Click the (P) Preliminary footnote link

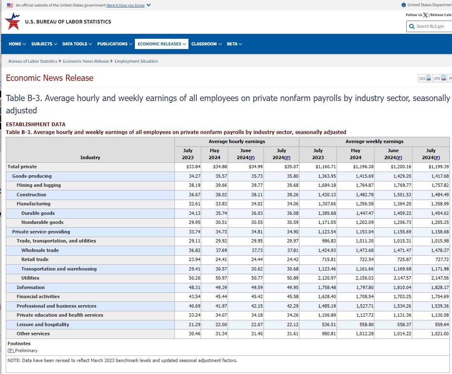[11, 350]
